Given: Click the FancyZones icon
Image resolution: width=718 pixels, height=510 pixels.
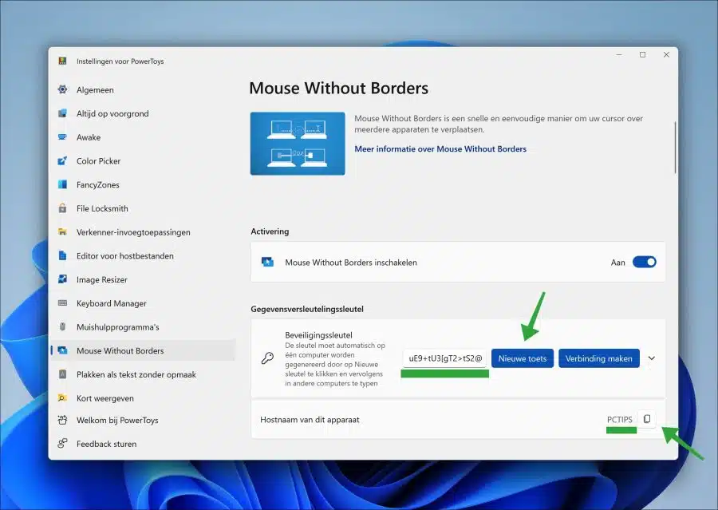Looking at the screenshot, I should click(x=63, y=184).
